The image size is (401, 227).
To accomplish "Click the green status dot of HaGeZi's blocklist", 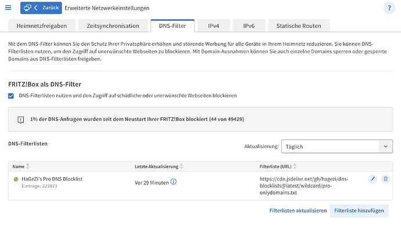I will coord(16,179).
